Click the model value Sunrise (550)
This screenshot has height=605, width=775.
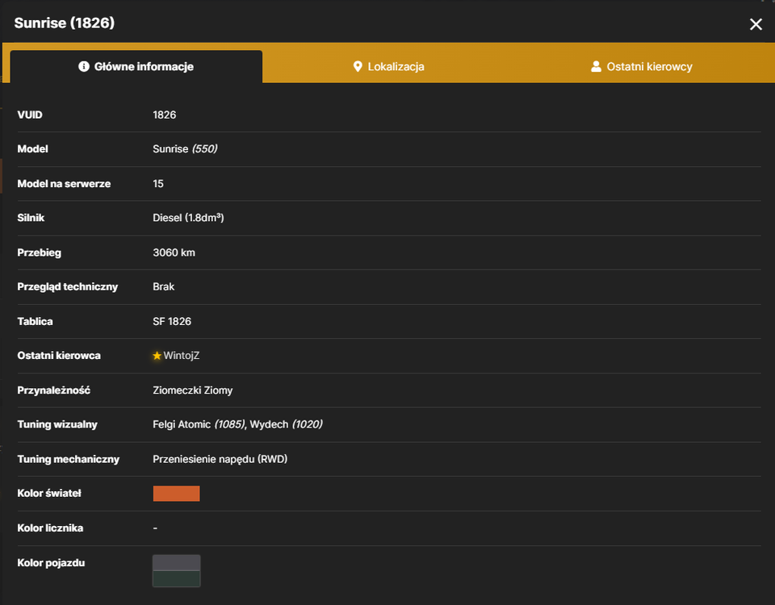coord(186,148)
